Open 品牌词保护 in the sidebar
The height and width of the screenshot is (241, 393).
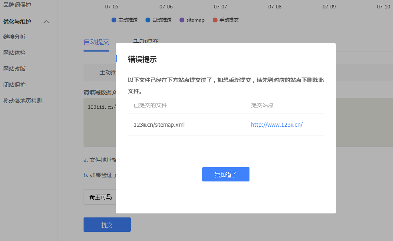(x=17, y=5)
